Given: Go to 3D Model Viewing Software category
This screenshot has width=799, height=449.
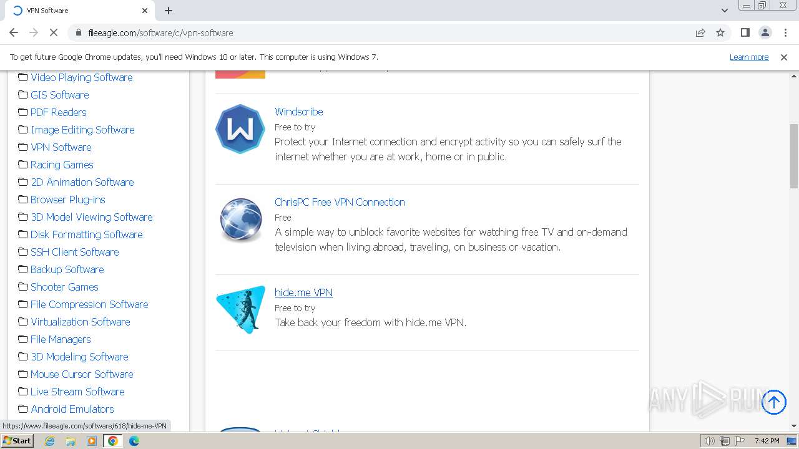Looking at the screenshot, I should tap(92, 217).
